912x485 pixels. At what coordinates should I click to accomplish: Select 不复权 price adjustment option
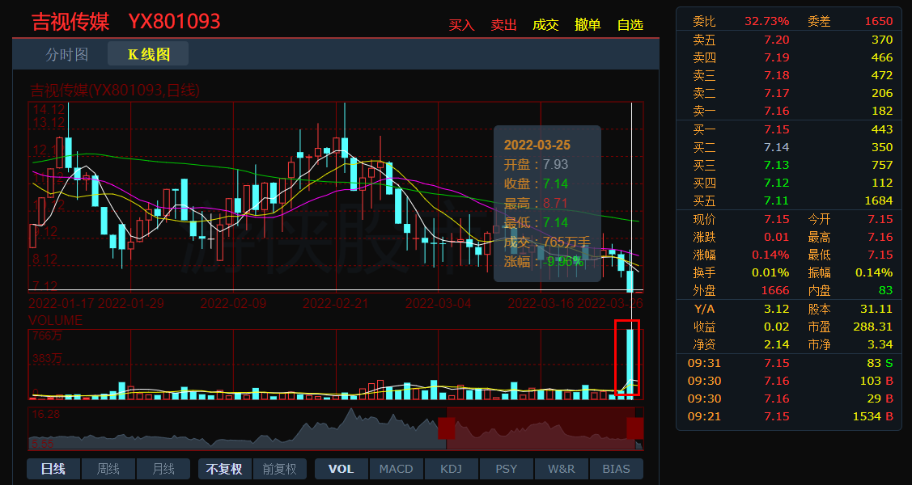pos(224,469)
